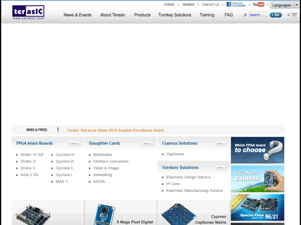This screenshot has width=301, height=225.
Task: Click the magnifier search icon
Action: pyautogui.click(x=245, y=15)
